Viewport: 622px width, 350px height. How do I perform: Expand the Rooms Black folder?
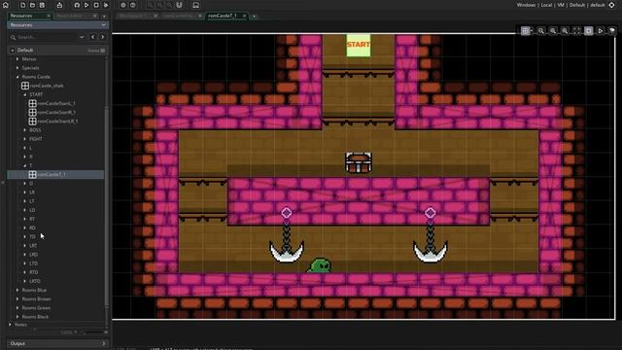click(x=17, y=317)
